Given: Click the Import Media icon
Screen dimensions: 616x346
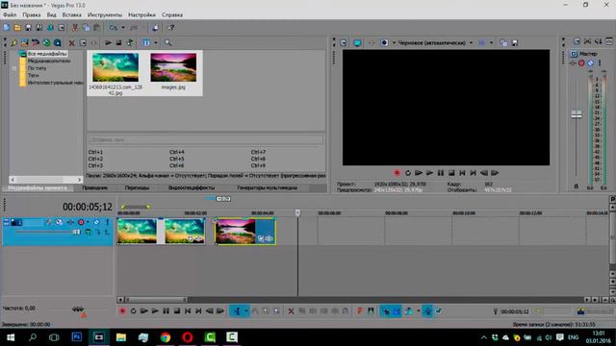Looking at the screenshot, I should point(24,42).
